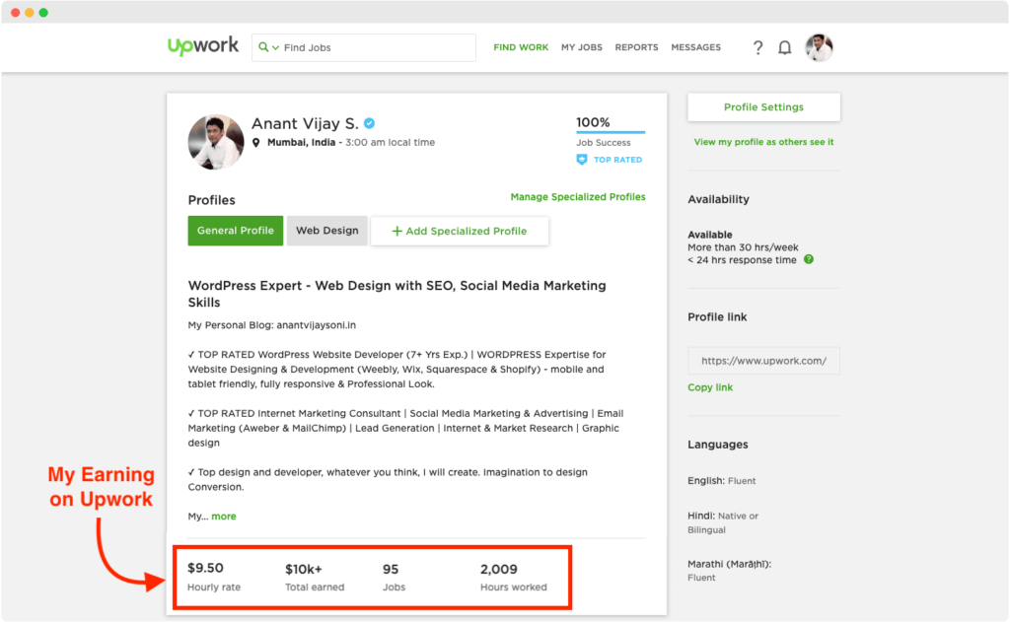Click Anant Vijay's profile photo
This screenshot has height=622, width=1010.
click(x=216, y=142)
